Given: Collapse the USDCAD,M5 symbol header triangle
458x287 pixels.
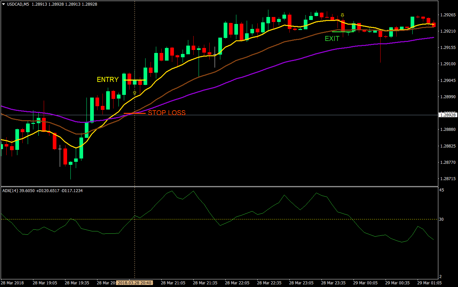Looking at the screenshot, I should tap(3, 5).
